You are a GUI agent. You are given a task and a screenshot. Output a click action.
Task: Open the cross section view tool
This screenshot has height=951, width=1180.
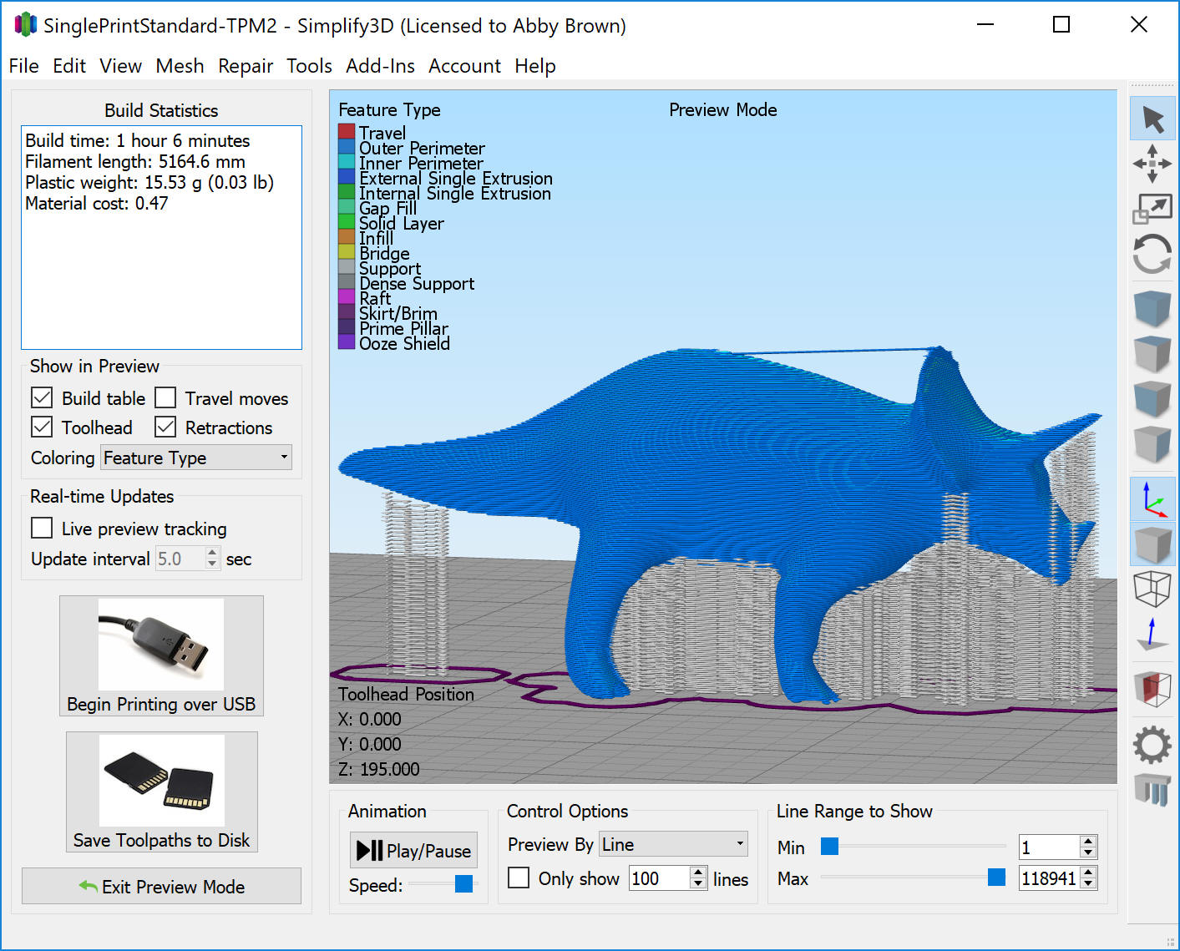pyautogui.click(x=1152, y=689)
